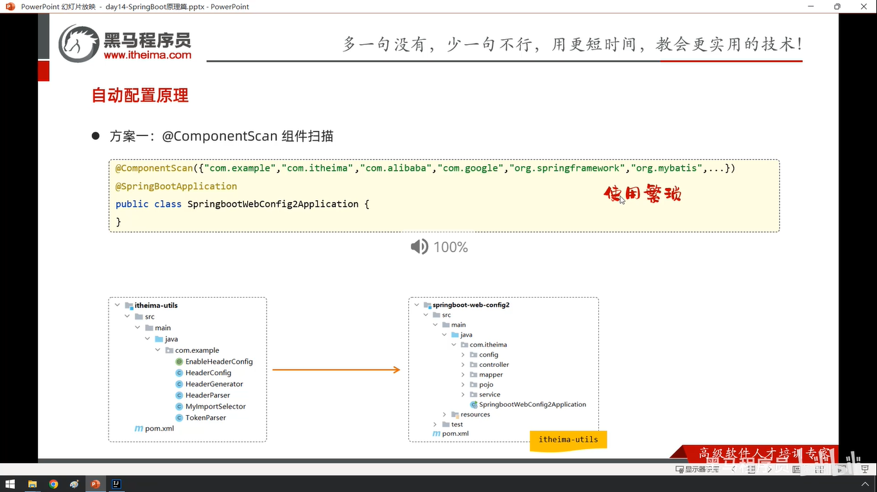Click the itheima logo image
877x492 pixels.
point(125,44)
